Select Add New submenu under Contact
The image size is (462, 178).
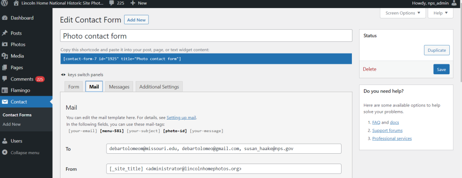pos(12,124)
